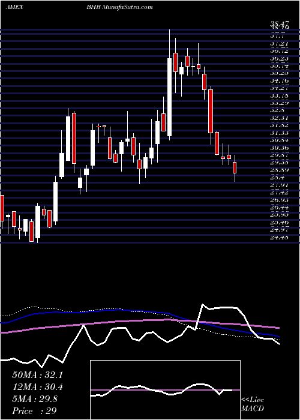This screenshot has width=300, height=420.
Task: Click the 5MA : 29.8 value
Action: (35, 399)
